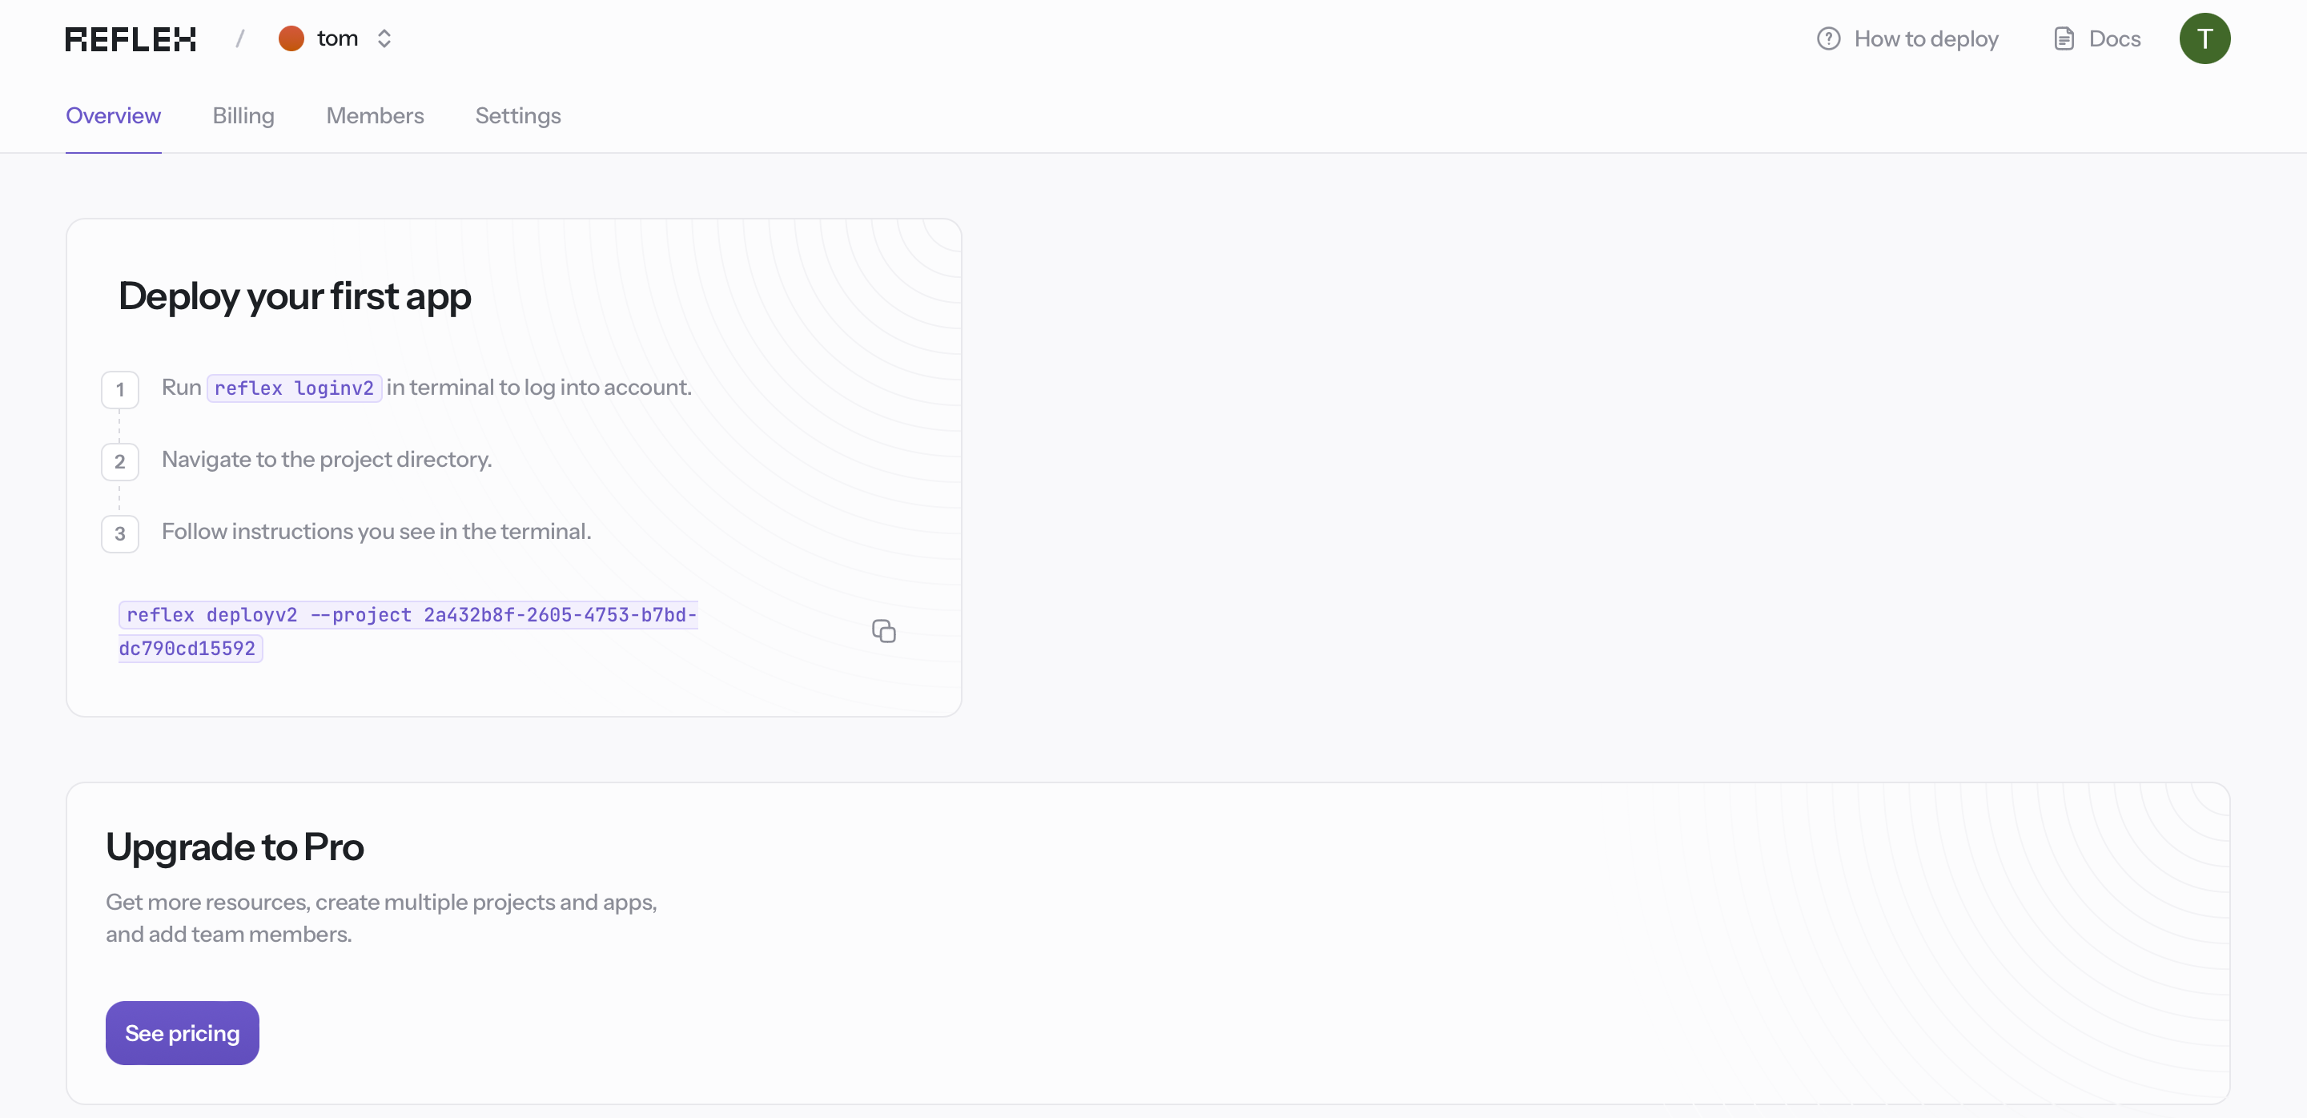Click the question mark icon beside How to deploy
Screen dimensions: 2307x1118
click(x=1829, y=38)
